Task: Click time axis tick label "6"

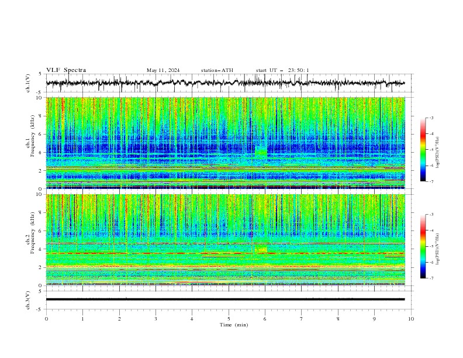Action: (265, 319)
